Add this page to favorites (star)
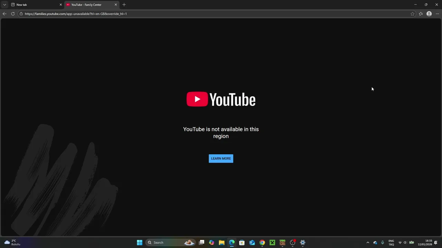442x248 pixels. point(412,14)
